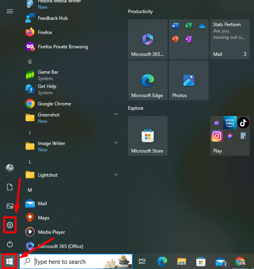Open the Microsoft Edge tile
This screenshot has height=269, width=254.
click(147, 80)
